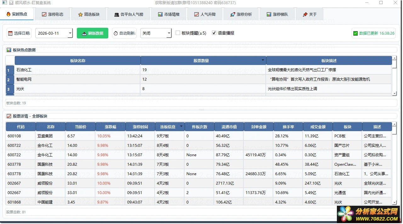Viewport: 403px width, 224px height.
Task: Enable the 板块提醒(≥5) checkbox
Action: [178, 33]
